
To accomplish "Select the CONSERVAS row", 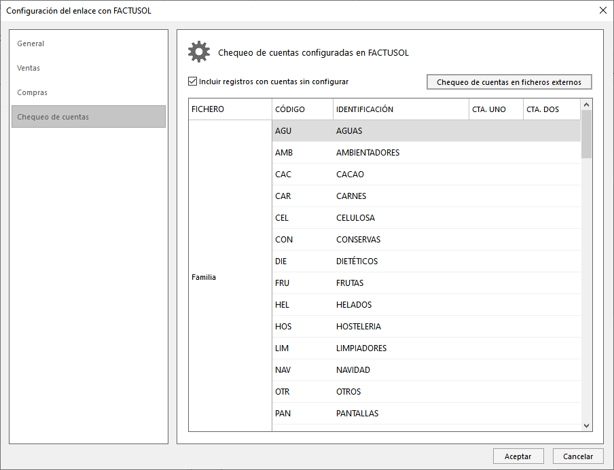I will point(427,240).
